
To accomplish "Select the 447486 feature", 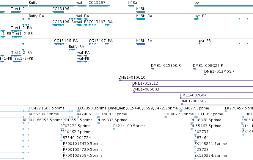I will click(78, 117).
